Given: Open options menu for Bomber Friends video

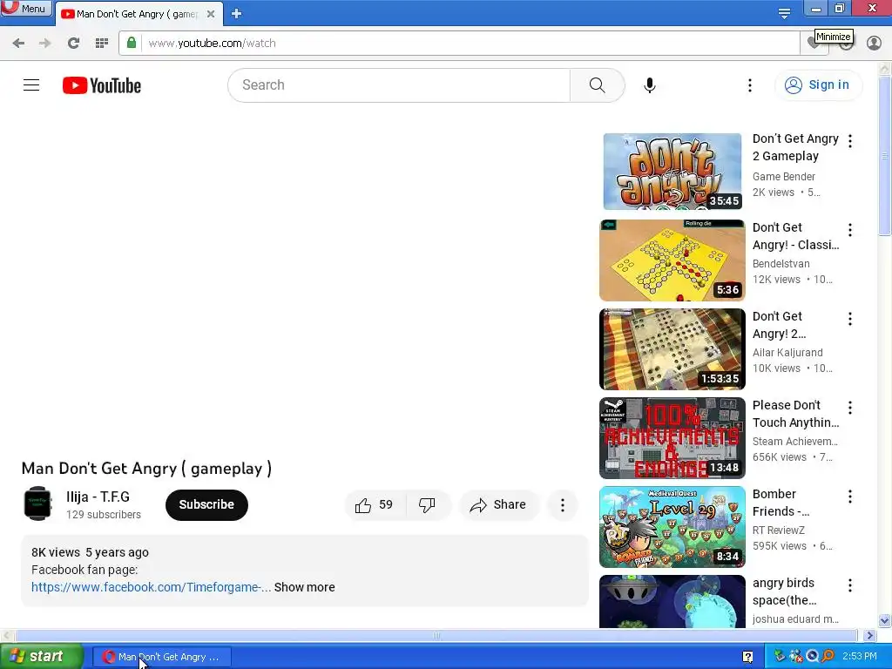Looking at the screenshot, I should pos(850,496).
